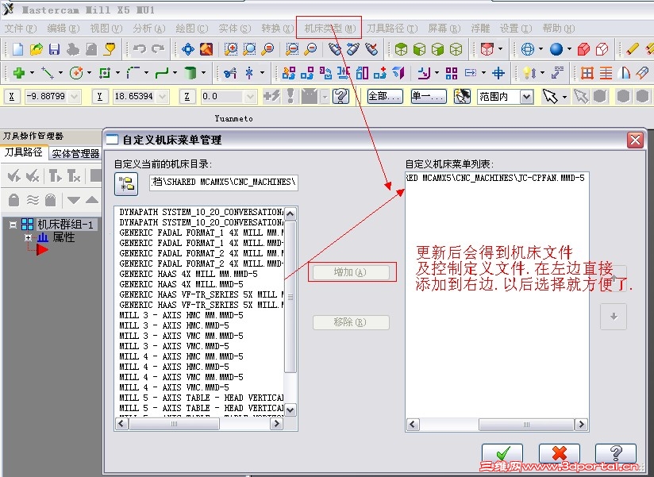The image size is (654, 477).
Task: Select GENERIC HAAS 4X MILL.MMD-5 entry
Action: click(x=182, y=284)
